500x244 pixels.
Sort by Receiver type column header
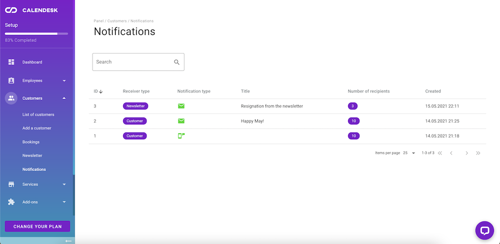point(136,91)
